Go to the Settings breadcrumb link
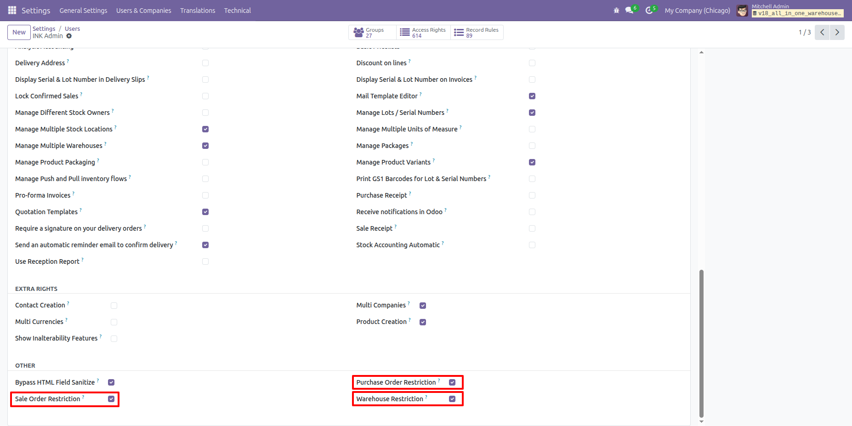The image size is (852, 426). pyautogui.click(x=44, y=28)
